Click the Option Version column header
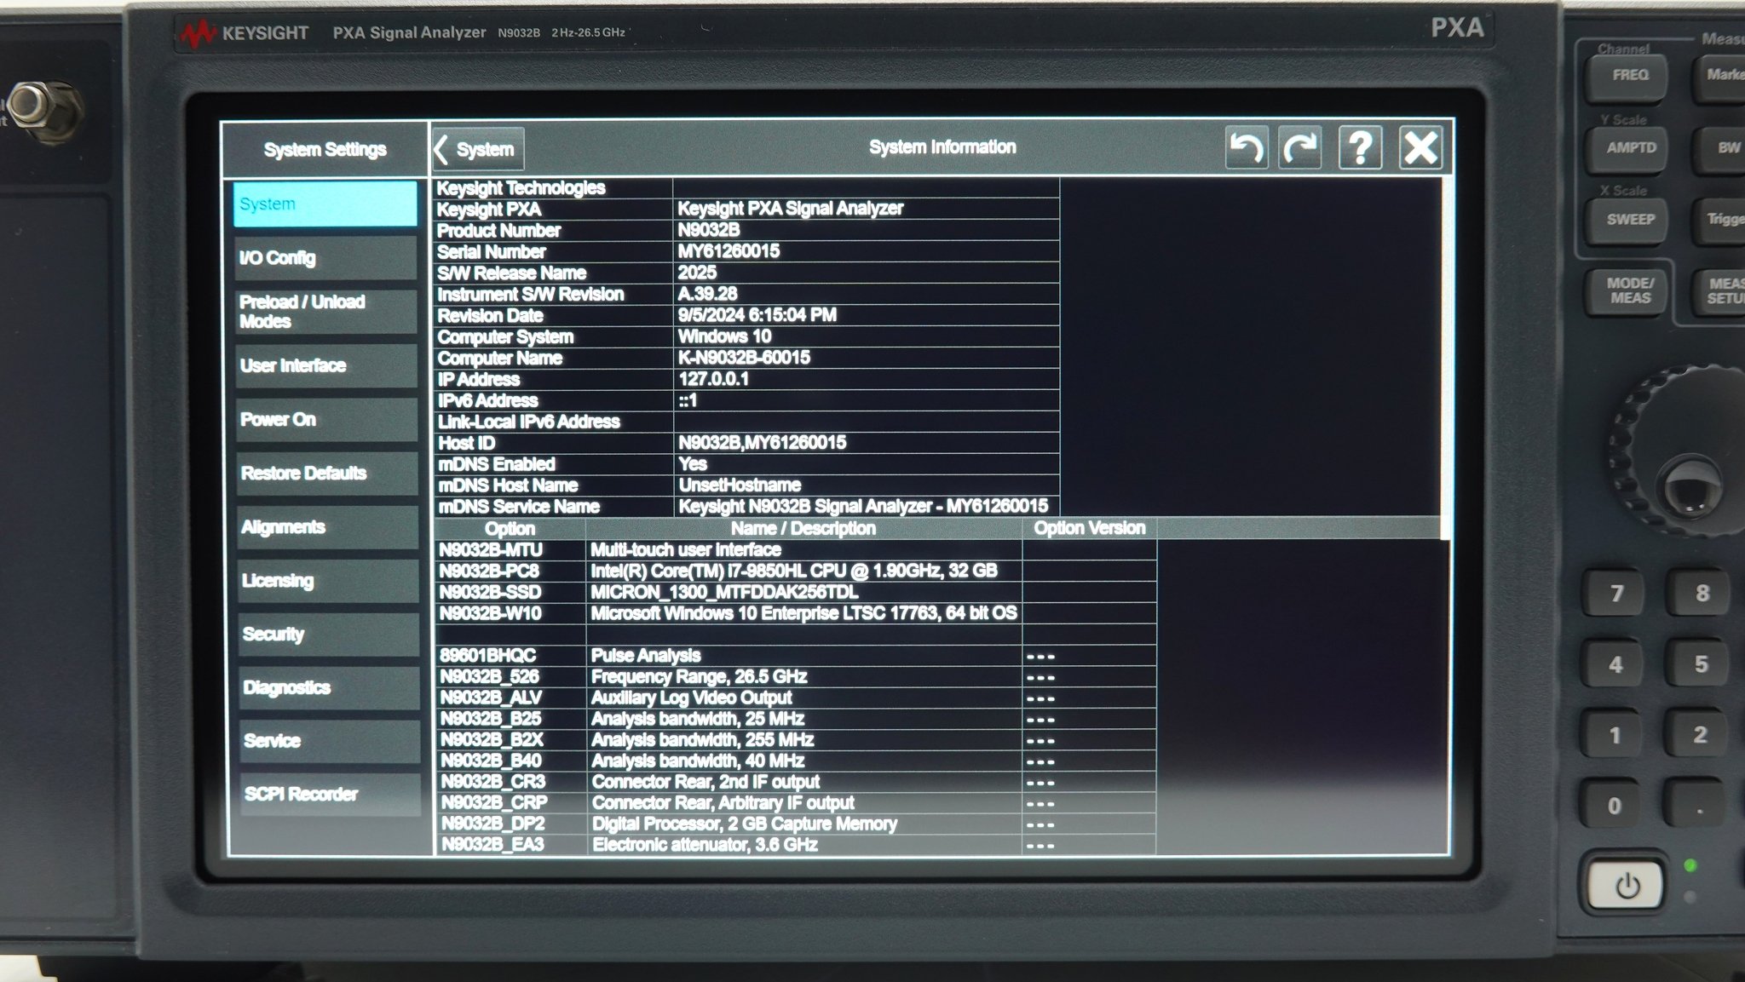Viewport: 1745px width, 982px height. 1089,528
